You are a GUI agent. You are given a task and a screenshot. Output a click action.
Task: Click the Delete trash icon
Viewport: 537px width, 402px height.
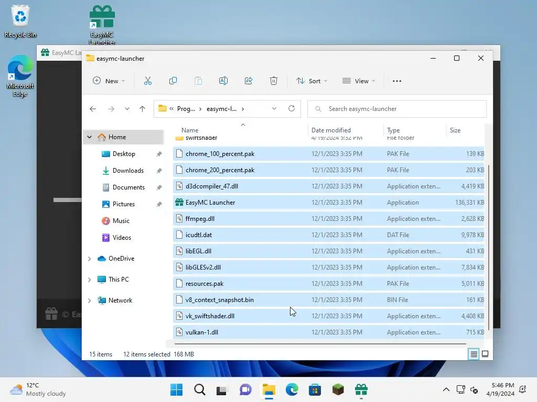coord(274,81)
